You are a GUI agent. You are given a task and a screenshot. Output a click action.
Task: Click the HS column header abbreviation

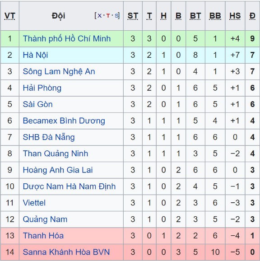[x=235, y=16]
